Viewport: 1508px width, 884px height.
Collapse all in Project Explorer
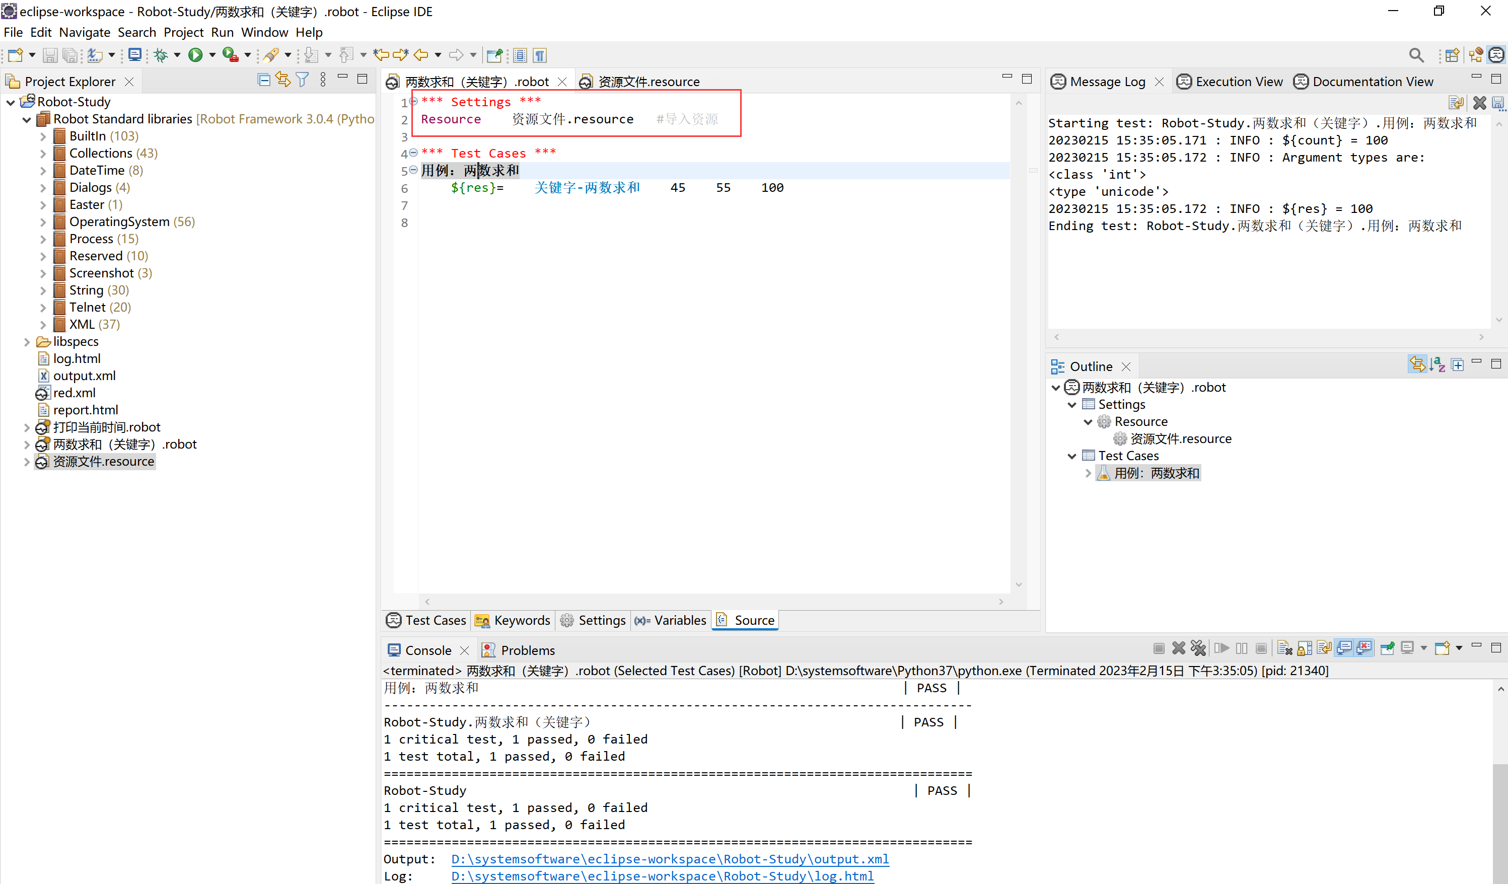(x=263, y=80)
